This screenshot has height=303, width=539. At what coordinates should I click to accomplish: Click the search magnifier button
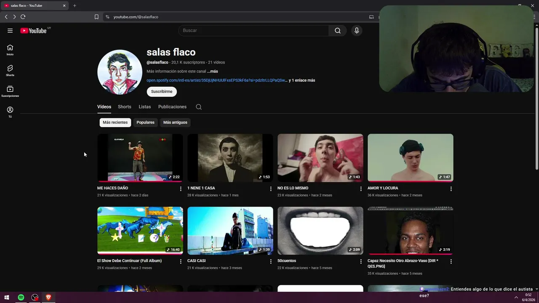click(338, 31)
